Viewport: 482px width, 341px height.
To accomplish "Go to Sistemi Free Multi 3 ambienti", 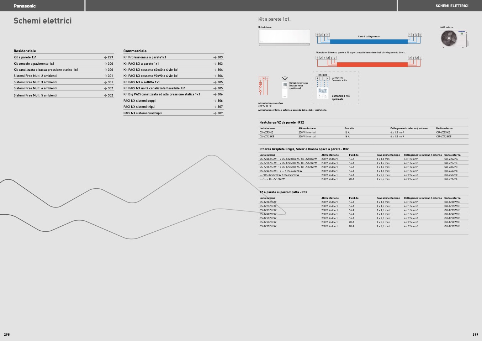I will tap(35, 82).
